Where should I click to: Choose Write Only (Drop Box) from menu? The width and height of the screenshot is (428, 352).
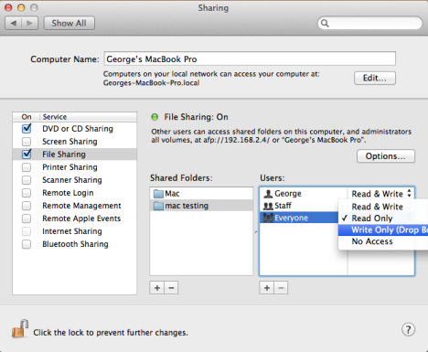(383, 229)
